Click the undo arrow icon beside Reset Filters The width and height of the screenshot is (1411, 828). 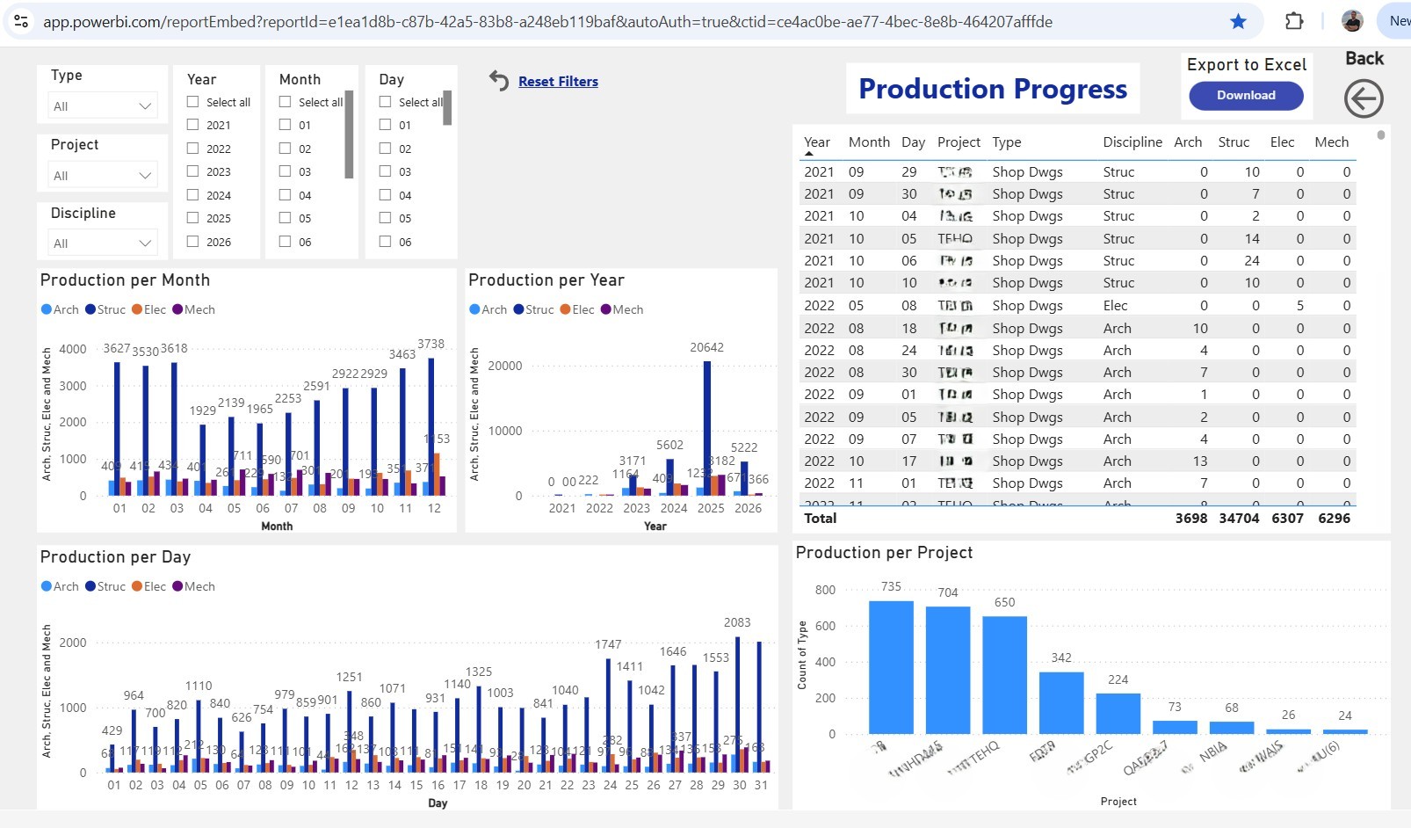coord(498,81)
